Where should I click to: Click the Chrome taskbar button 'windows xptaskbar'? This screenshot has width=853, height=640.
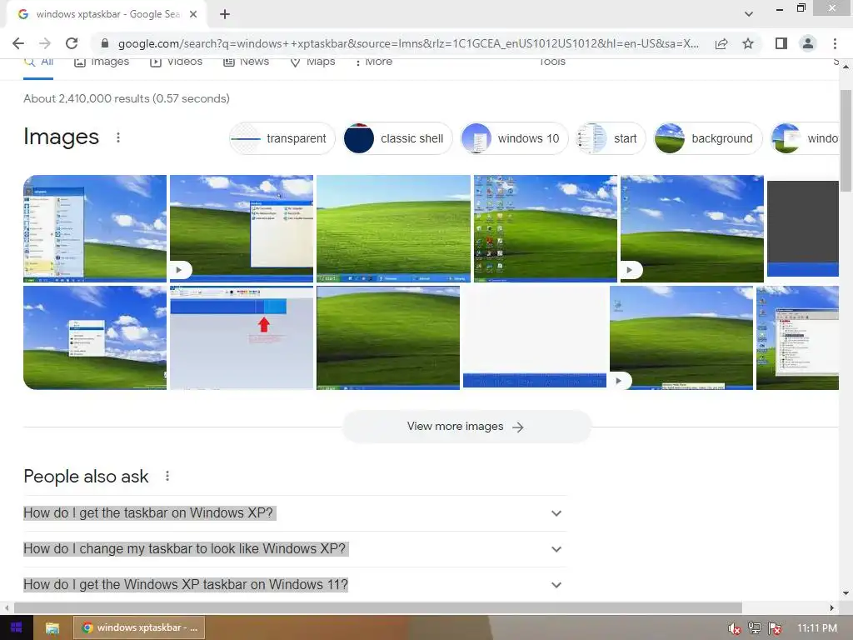tap(139, 628)
